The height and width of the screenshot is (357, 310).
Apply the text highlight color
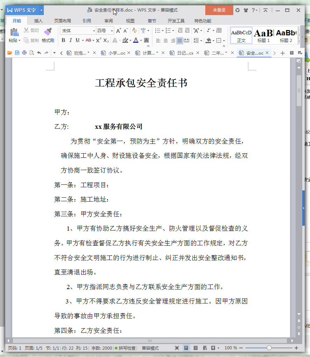coord(125,40)
